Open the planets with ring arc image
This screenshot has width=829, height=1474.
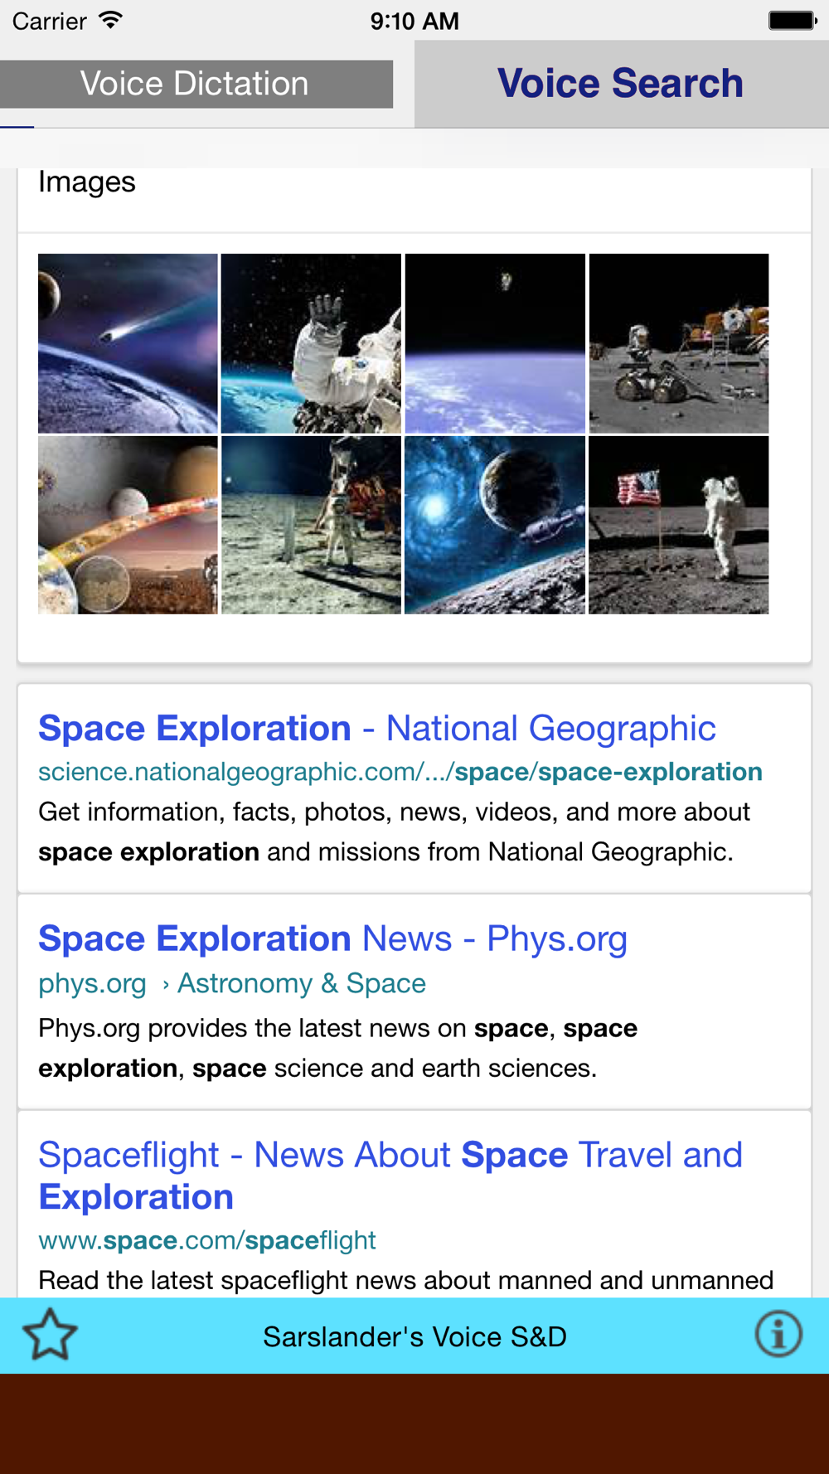[x=128, y=525]
